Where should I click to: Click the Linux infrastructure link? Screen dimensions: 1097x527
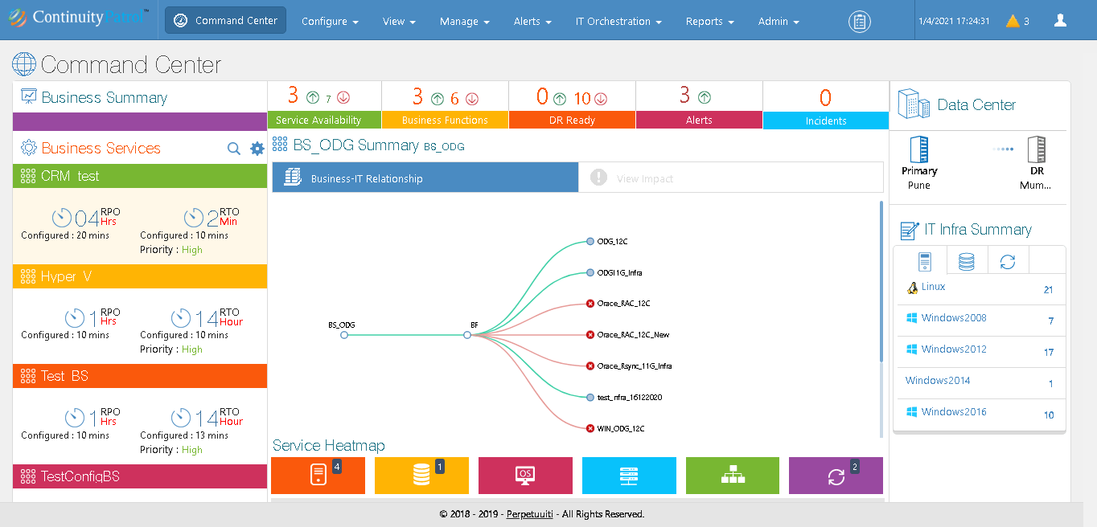[x=933, y=287]
